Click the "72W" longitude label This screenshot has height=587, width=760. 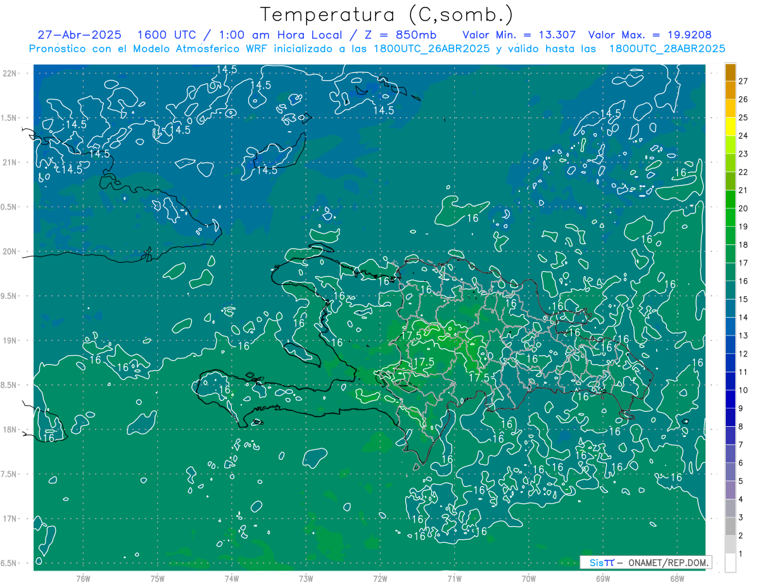pos(380,578)
